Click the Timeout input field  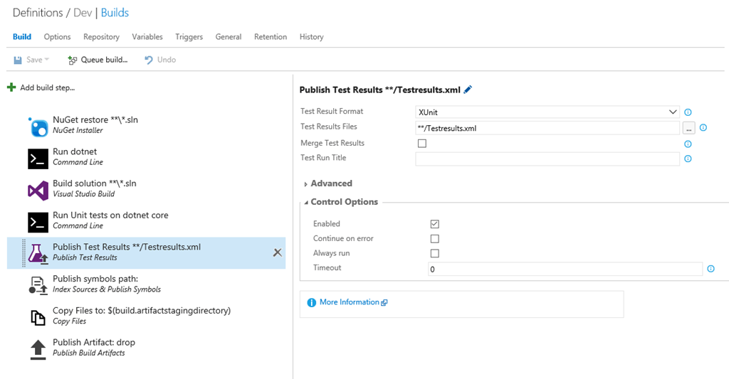point(565,269)
